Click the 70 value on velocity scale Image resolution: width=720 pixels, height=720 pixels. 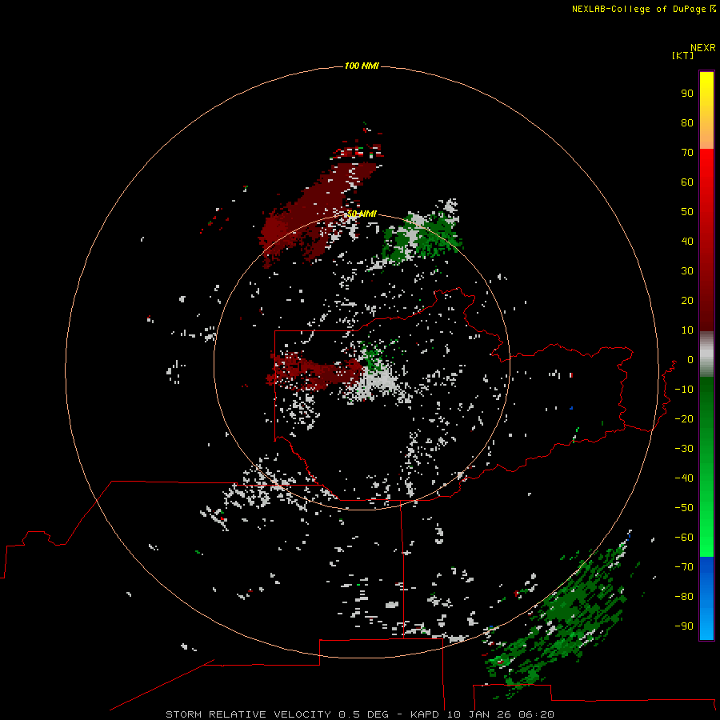coord(687,153)
